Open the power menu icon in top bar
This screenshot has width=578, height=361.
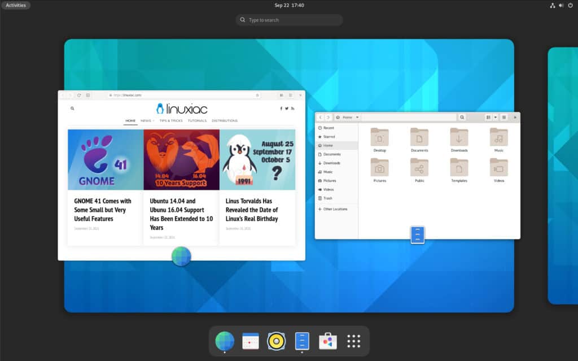[x=570, y=5]
